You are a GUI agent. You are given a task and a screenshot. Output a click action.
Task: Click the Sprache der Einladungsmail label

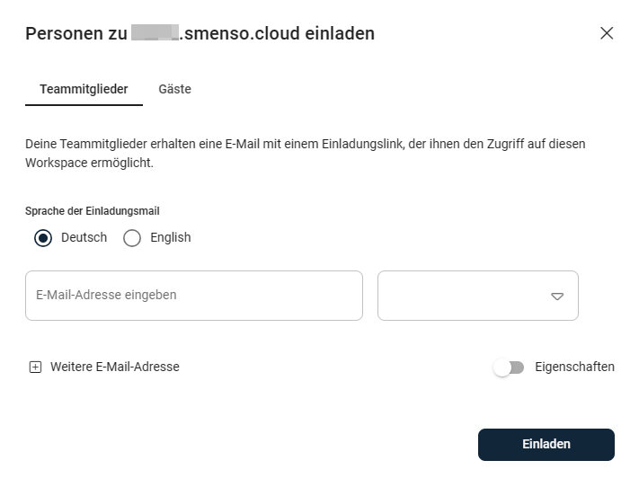coord(93,211)
